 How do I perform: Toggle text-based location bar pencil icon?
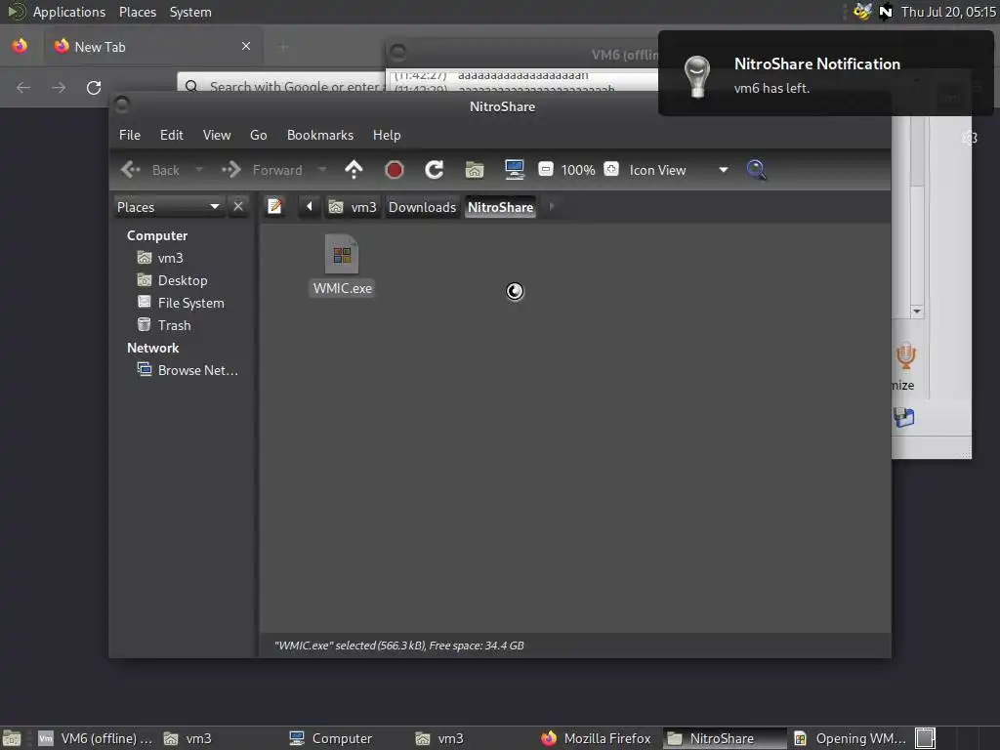[274, 207]
